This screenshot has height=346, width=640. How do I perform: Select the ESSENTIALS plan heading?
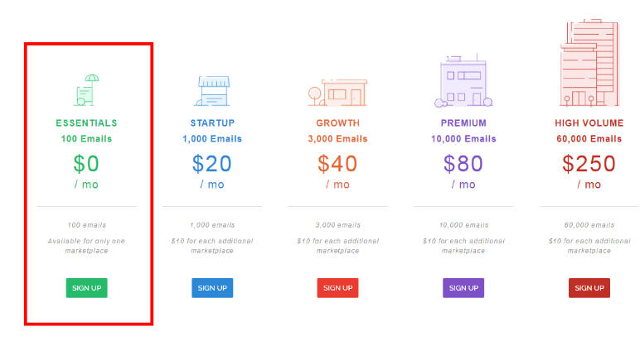tap(86, 123)
